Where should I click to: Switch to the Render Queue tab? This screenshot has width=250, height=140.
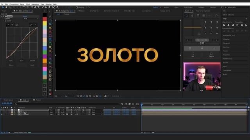tap(8, 100)
